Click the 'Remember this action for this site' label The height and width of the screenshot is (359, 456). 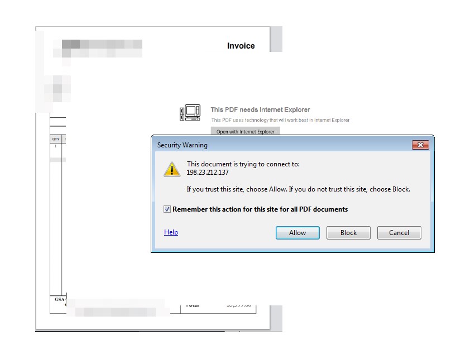pyautogui.click(x=260, y=209)
